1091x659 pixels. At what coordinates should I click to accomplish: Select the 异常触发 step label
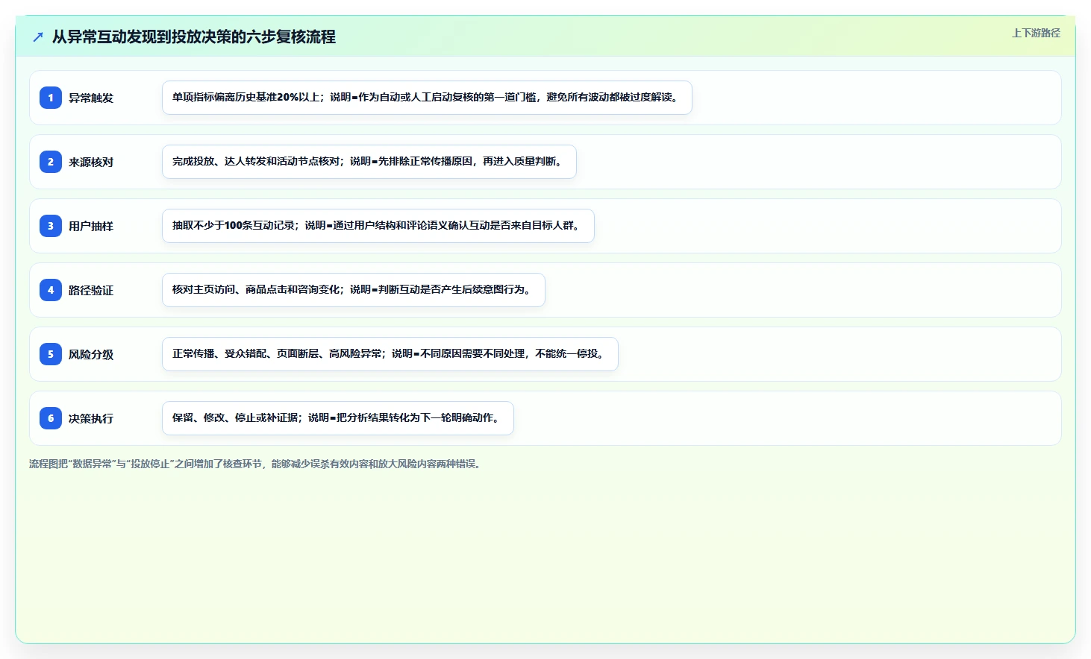tap(91, 98)
